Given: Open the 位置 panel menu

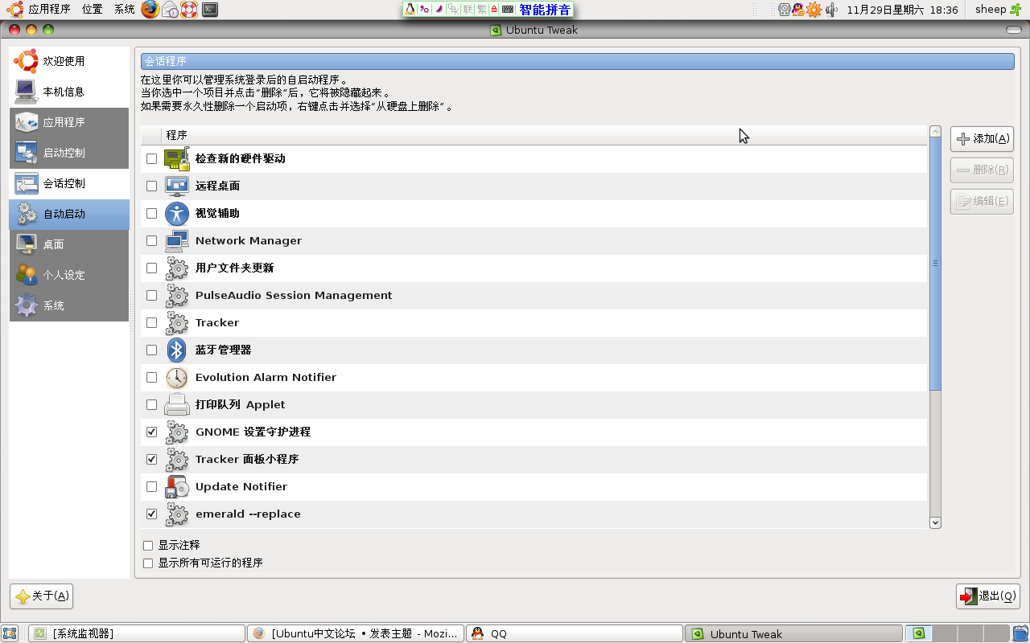Looking at the screenshot, I should pos(92,10).
